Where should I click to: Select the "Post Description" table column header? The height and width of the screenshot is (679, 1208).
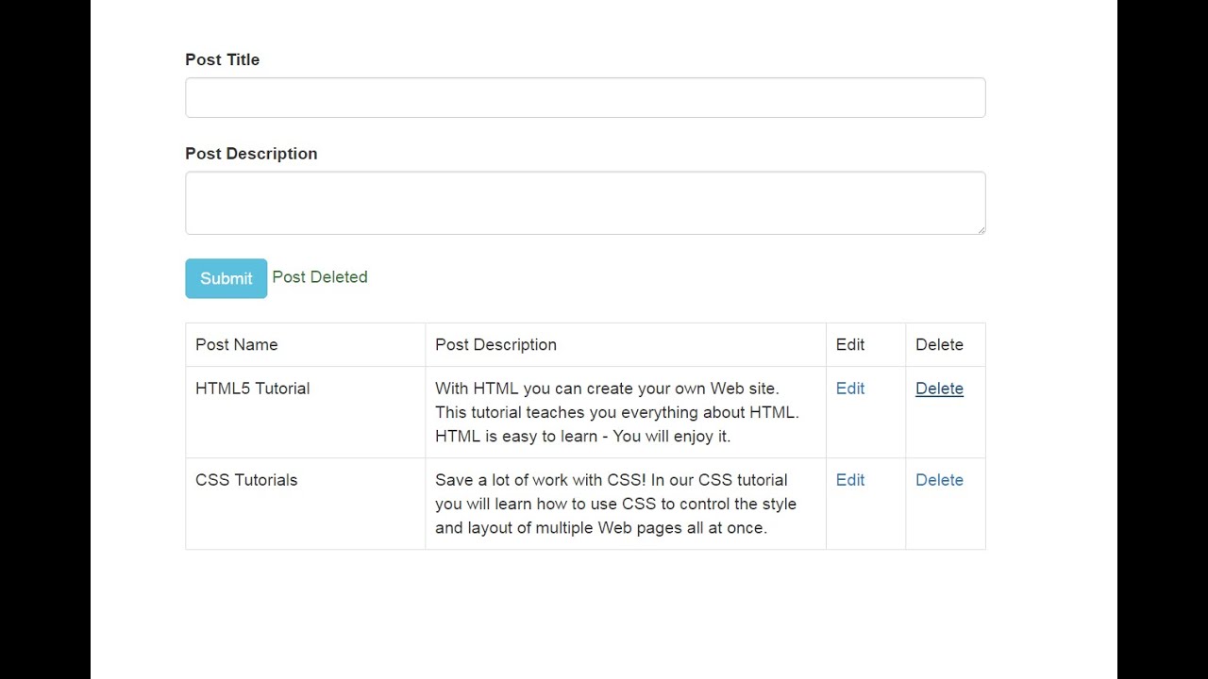(x=495, y=345)
